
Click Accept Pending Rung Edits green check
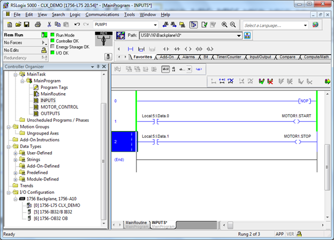click(261, 81)
